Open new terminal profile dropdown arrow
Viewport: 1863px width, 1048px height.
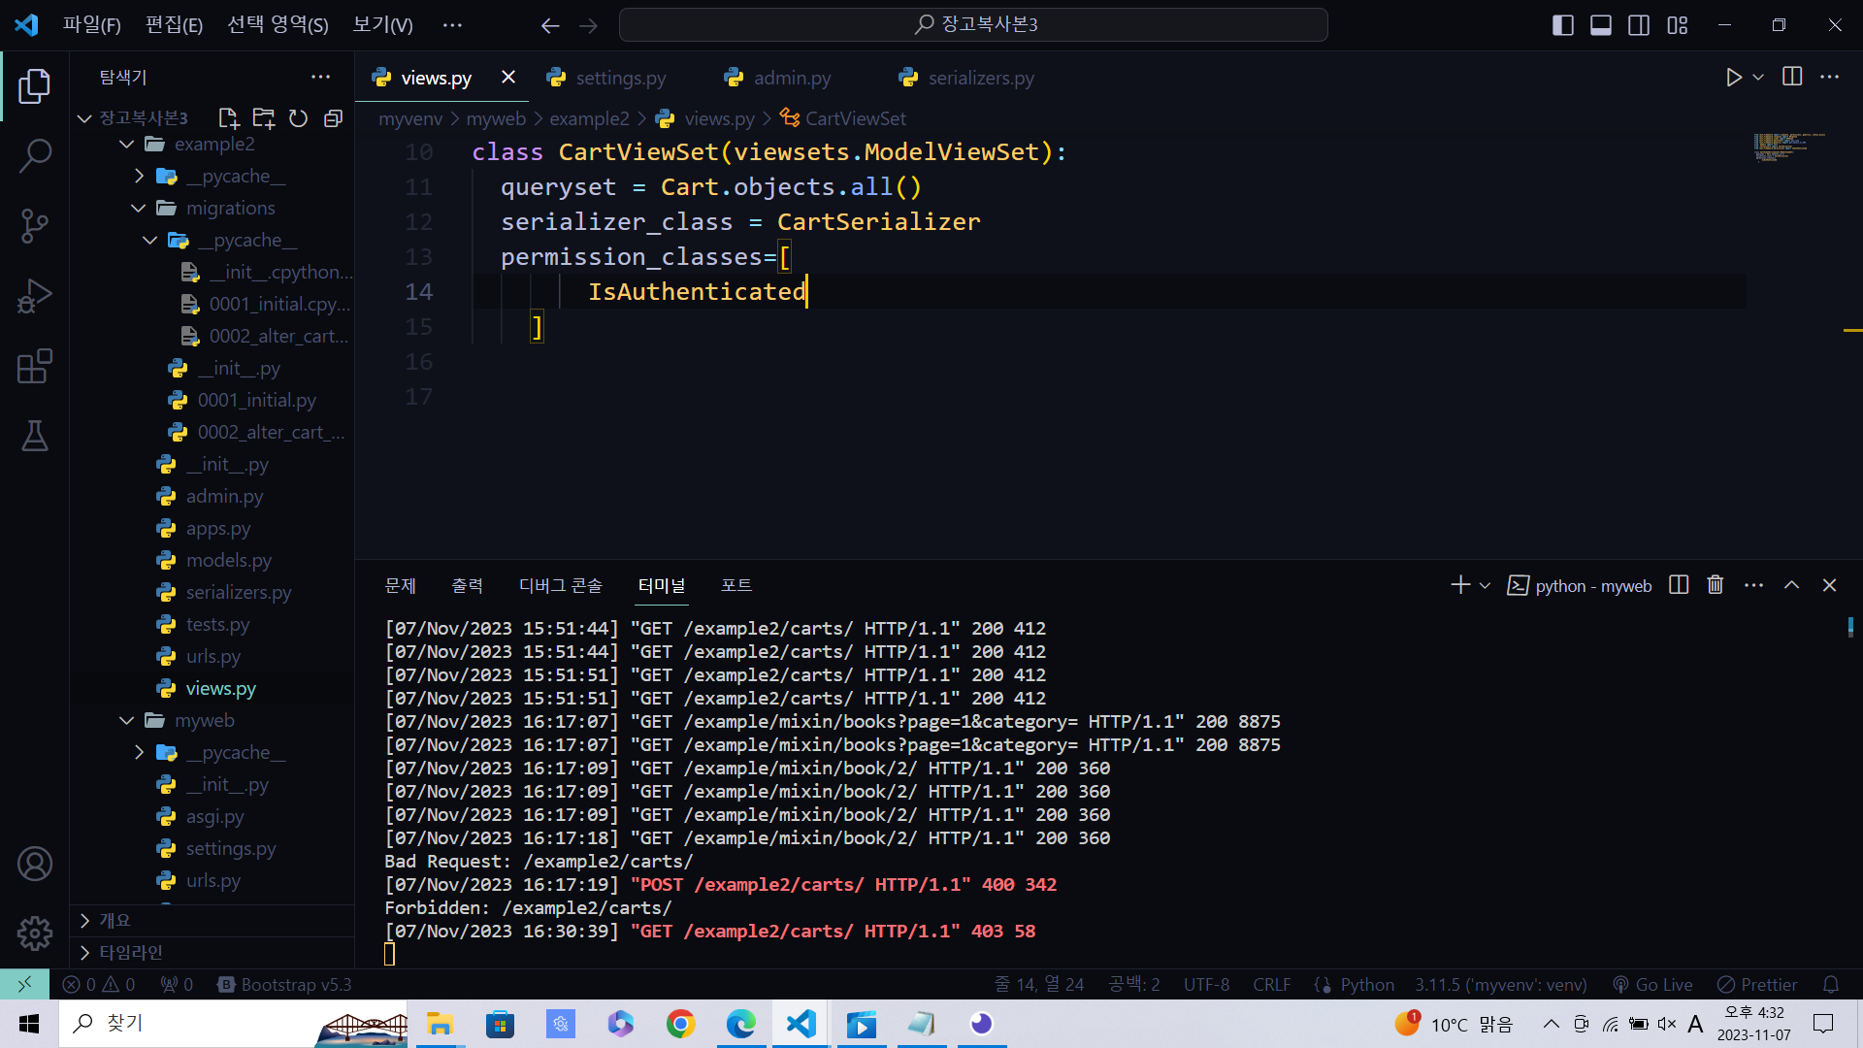click(x=1485, y=585)
